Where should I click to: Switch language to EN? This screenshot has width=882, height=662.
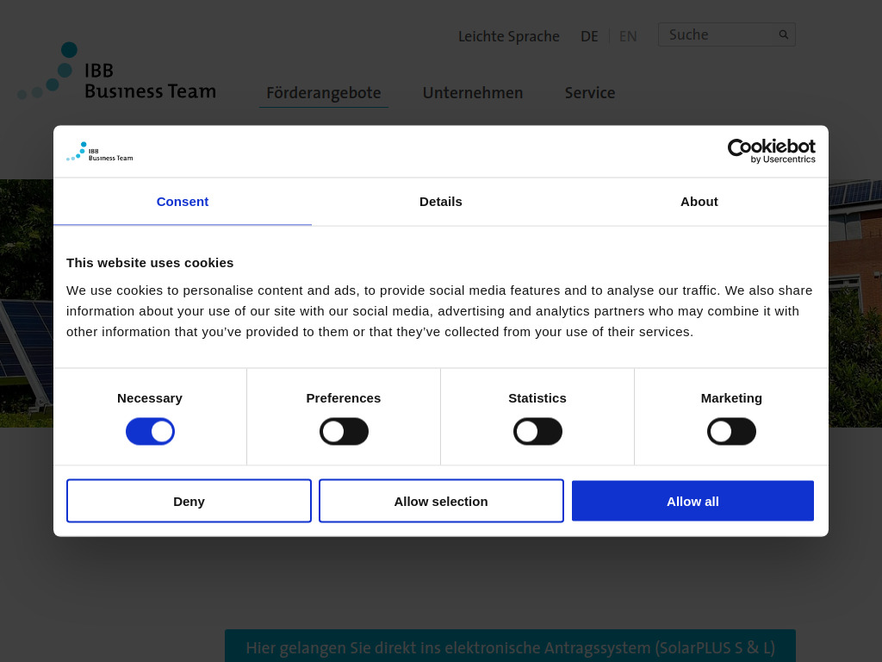click(x=628, y=36)
